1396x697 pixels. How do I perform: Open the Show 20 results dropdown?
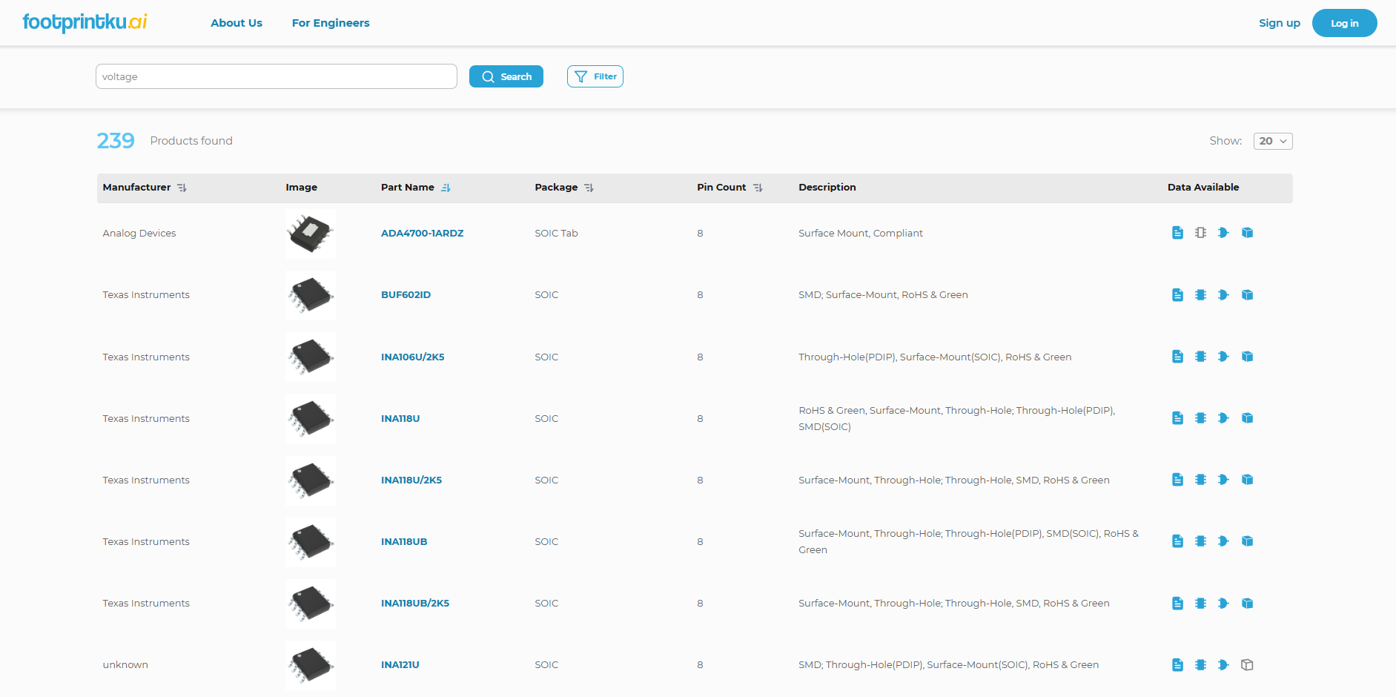click(1273, 141)
